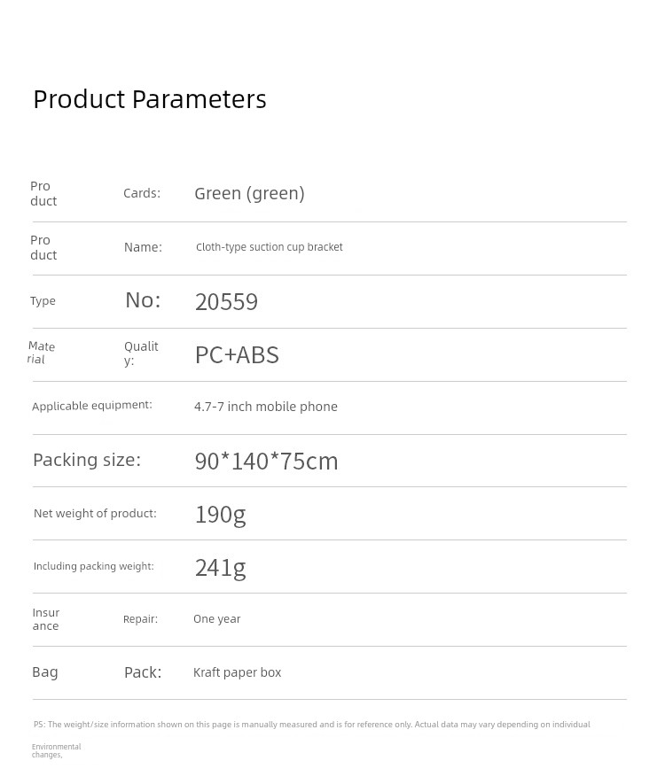Viewport: 665px width, 784px height.
Task: Select model number 20559
Action: click(226, 301)
